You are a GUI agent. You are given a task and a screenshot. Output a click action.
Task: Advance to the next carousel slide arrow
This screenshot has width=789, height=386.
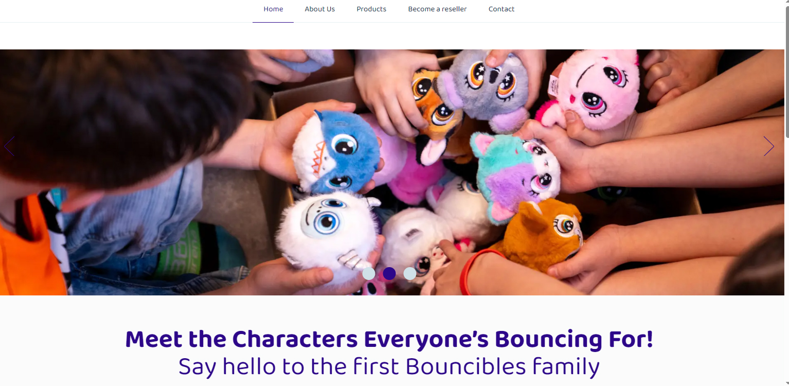click(x=769, y=146)
